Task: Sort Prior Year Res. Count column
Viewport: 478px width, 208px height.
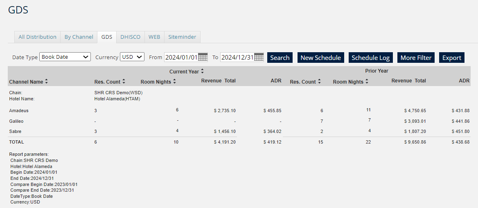Action: (x=319, y=82)
